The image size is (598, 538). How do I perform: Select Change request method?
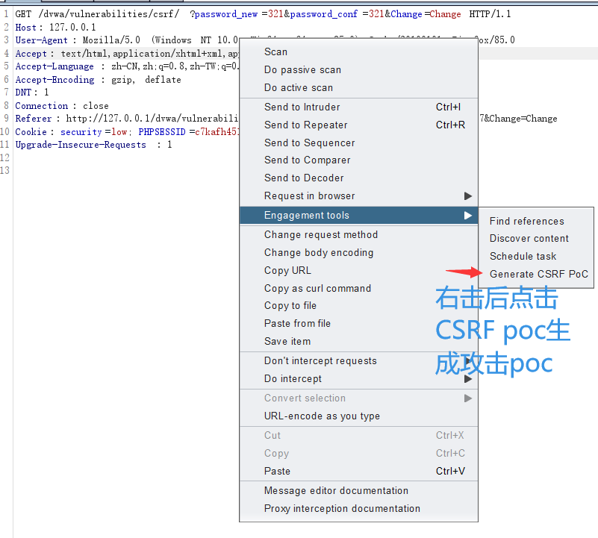click(x=358, y=235)
